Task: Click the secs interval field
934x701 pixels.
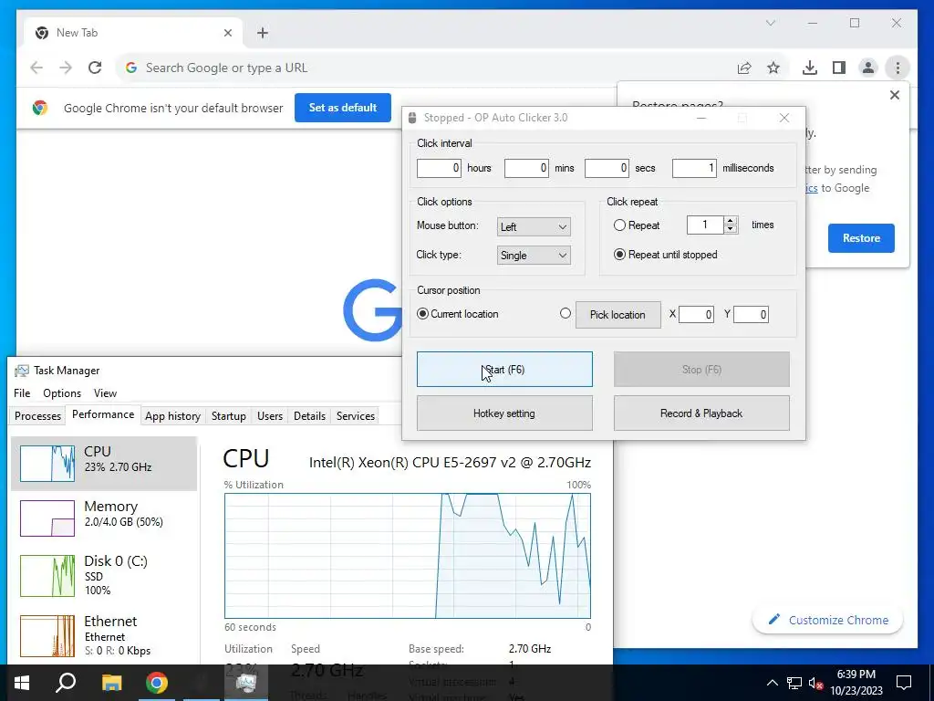Action: [607, 168]
